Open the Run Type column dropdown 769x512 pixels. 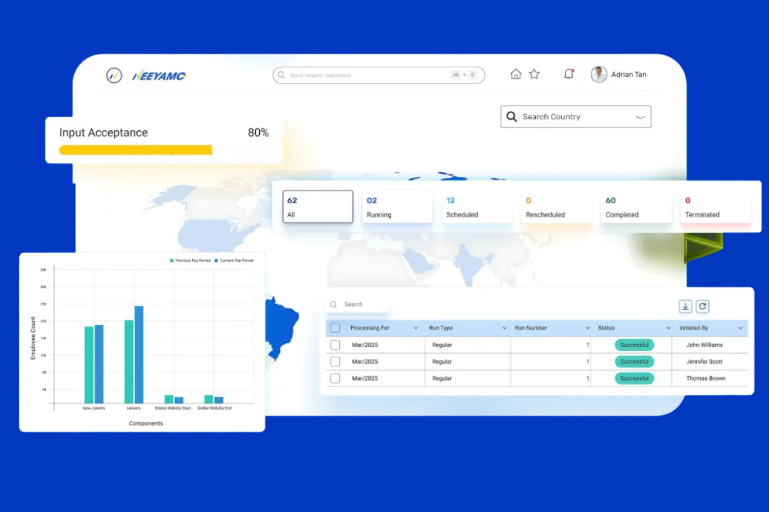click(x=504, y=328)
